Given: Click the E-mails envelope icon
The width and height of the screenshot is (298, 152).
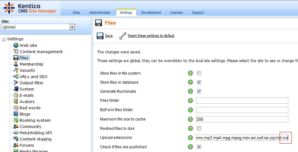Looking at the screenshot, I should (16, 95).
